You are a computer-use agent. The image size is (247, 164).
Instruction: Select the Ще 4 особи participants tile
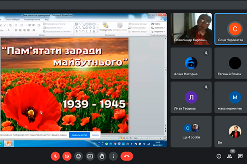coord(191,132)
